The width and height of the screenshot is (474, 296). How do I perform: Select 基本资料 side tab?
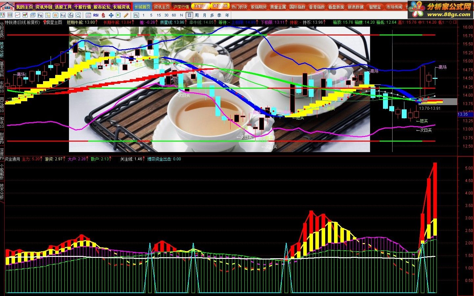tap(2, 69)
